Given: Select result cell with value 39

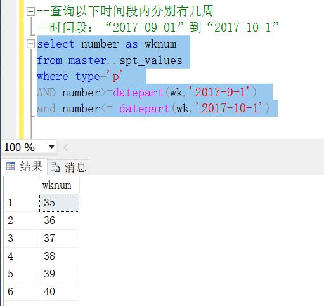Looking at the screenshot, I should pyautogui.click(x=59, y=274).
